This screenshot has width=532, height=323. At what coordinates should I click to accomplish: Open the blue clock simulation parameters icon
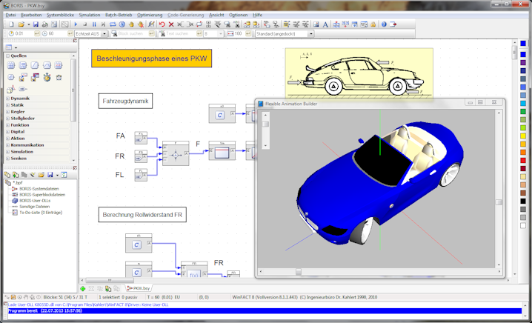tap(122, 24)
